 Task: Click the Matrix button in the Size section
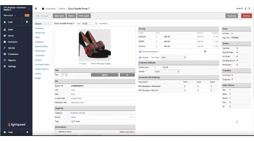click(105, 75)
